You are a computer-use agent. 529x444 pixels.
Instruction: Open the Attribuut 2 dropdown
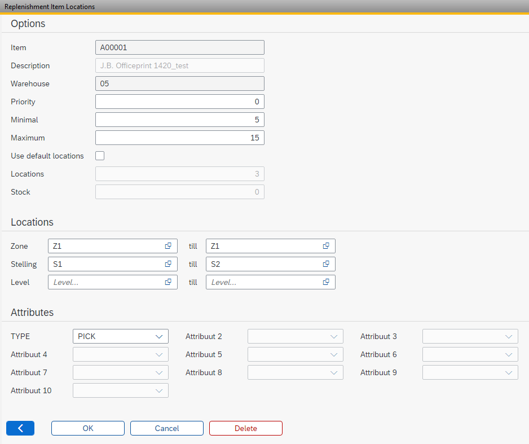pyautogui.click(x=334, y=336)
